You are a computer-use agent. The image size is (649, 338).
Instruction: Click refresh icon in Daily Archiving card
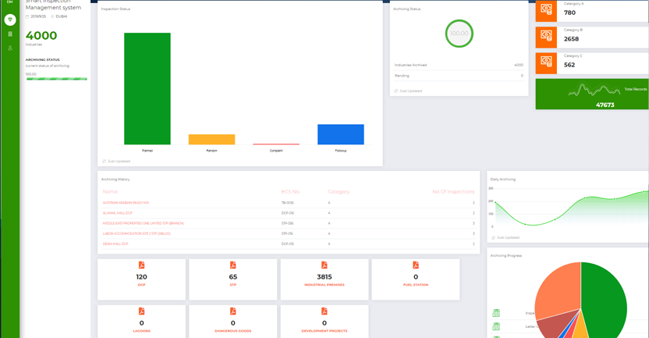coord(493,238)
